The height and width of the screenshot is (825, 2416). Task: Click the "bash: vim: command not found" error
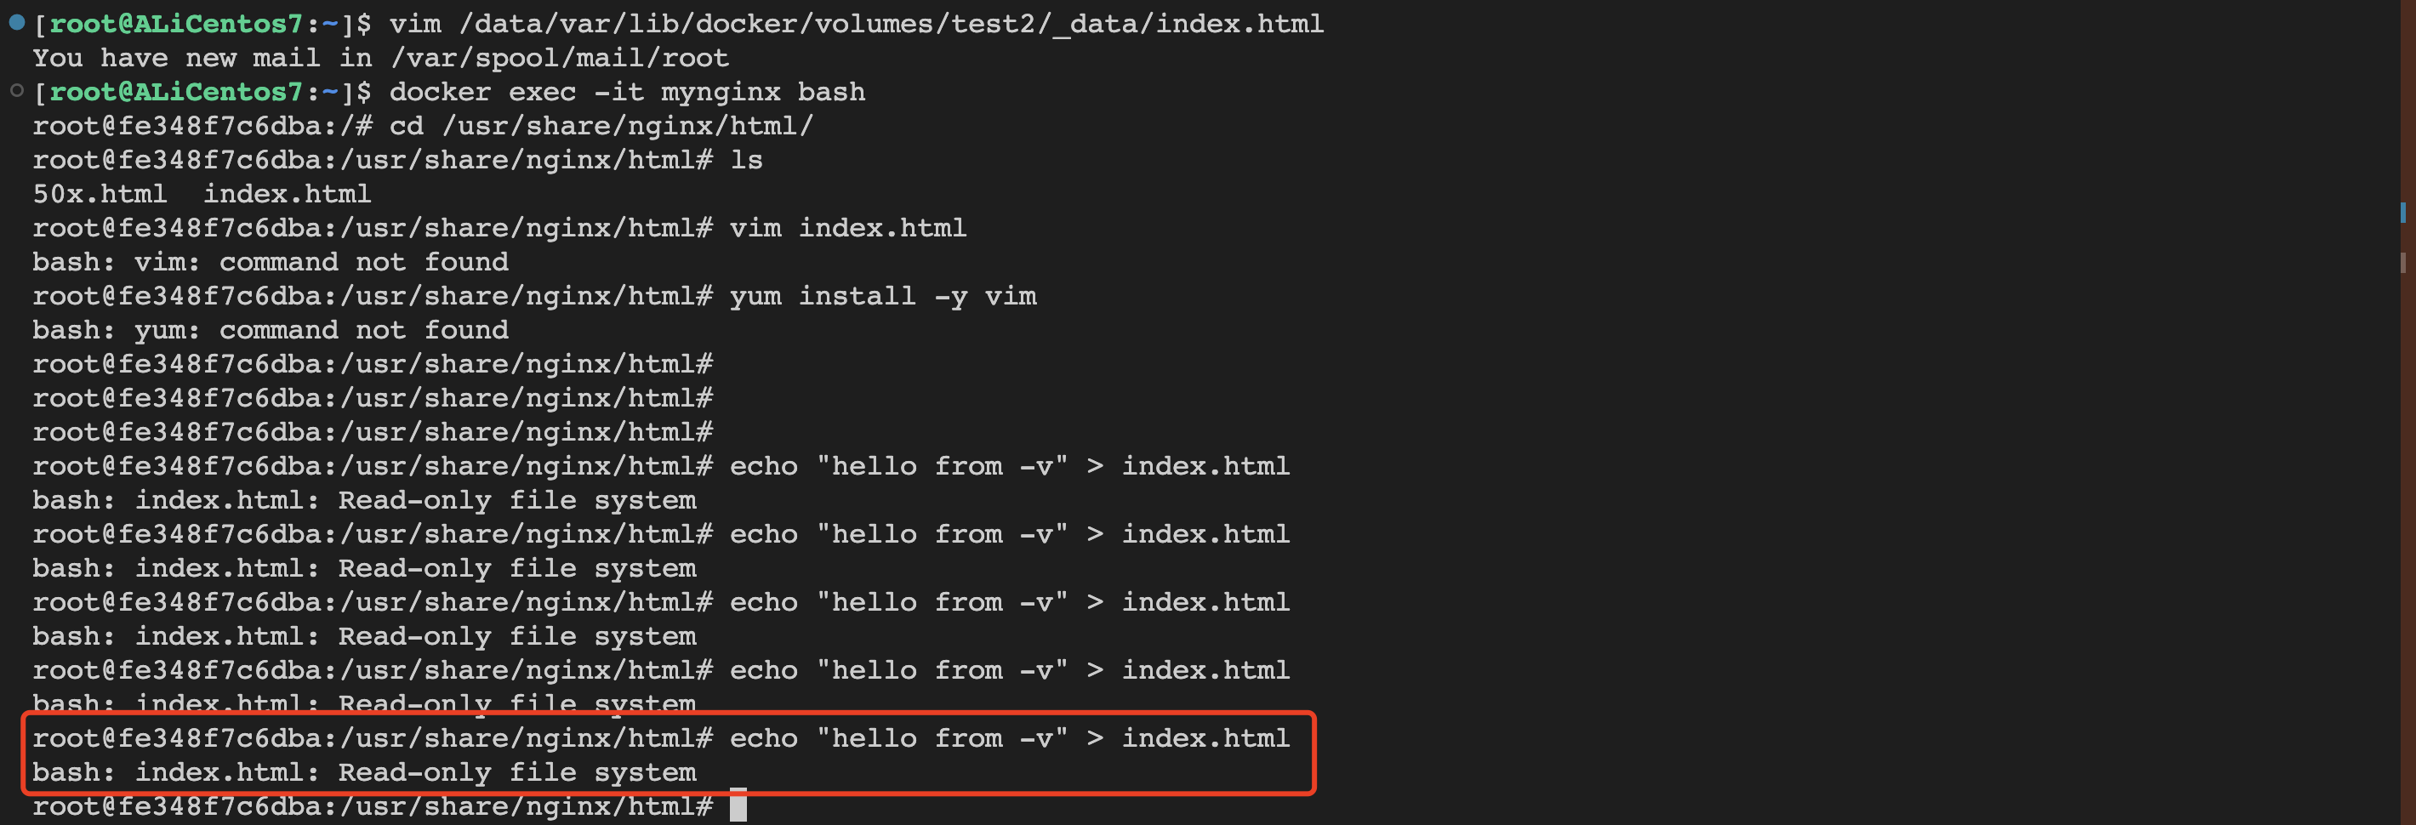click(271, 262)
